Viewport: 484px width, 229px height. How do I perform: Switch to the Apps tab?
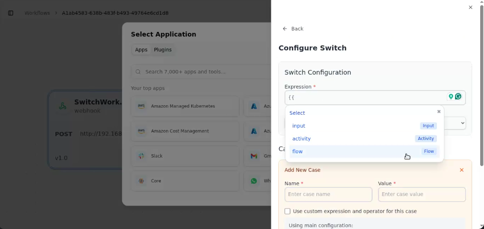pyautogui.click(x=141, y=50)
